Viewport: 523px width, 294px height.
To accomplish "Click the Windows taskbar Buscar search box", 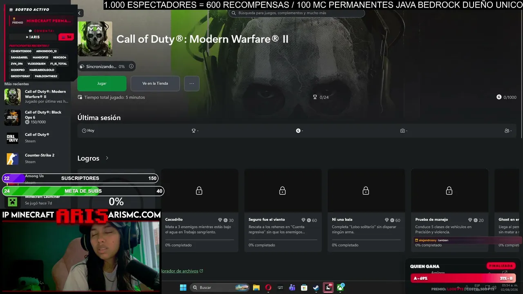I will (x=220, y=287).
